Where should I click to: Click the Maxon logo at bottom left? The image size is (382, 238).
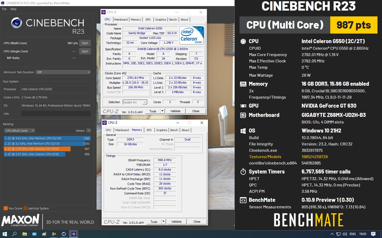[21, 220]
